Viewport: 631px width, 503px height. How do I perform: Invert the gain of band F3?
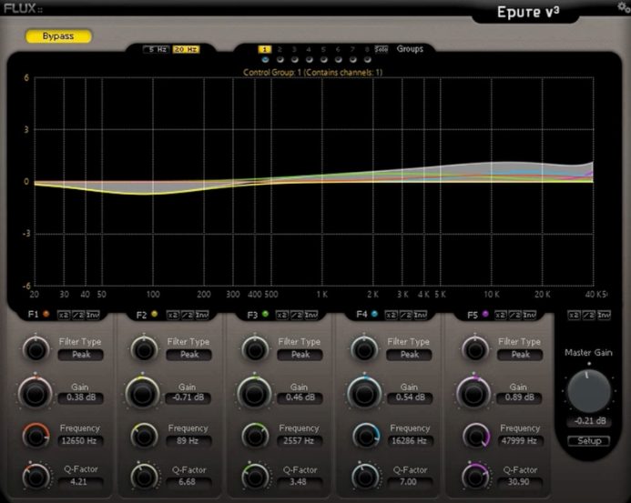[x=310, y=315]
